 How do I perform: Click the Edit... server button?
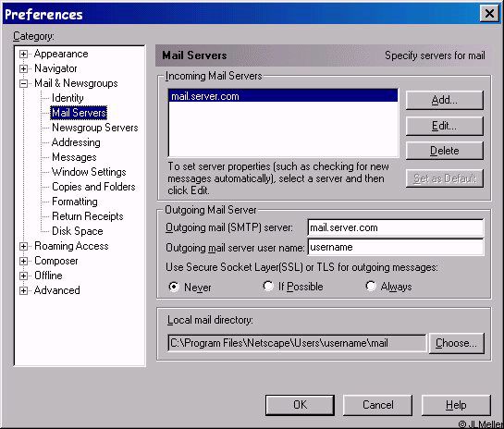point(445,126)
